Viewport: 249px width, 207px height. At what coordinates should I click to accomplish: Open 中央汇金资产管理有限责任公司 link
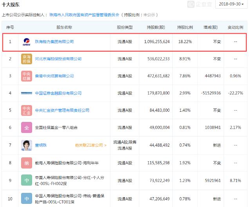pyautogui.click(x=62, y=110)
